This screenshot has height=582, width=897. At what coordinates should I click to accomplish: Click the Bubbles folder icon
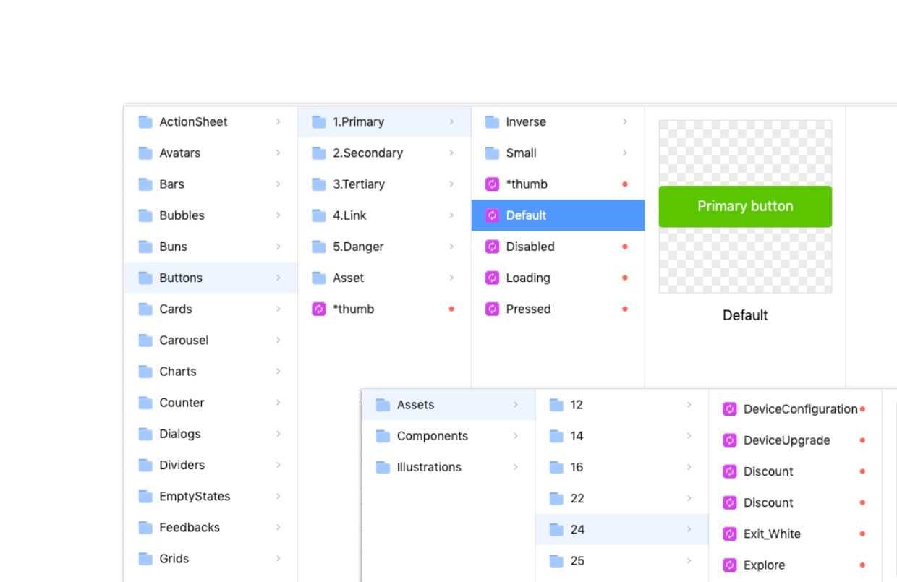[145, 215]
